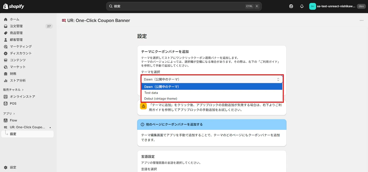The image size is (368, 172).
Task: Click the CTRL K shortcut hint
Action: [x=252, y=6]
